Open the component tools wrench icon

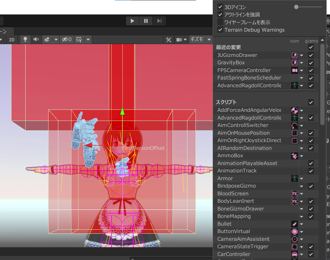(x=169, y=39)
